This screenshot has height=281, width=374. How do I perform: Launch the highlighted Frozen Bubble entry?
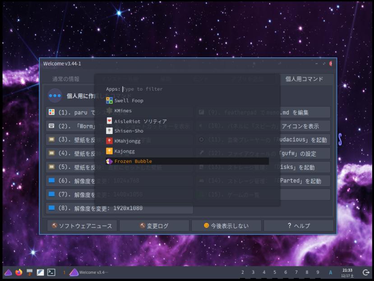(x=187, y=161)
